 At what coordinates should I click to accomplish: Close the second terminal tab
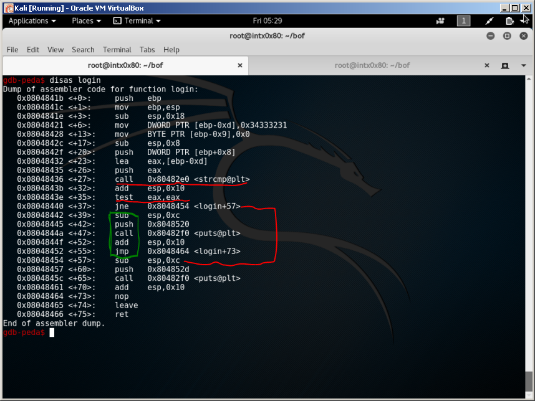(x=487, y=65)
